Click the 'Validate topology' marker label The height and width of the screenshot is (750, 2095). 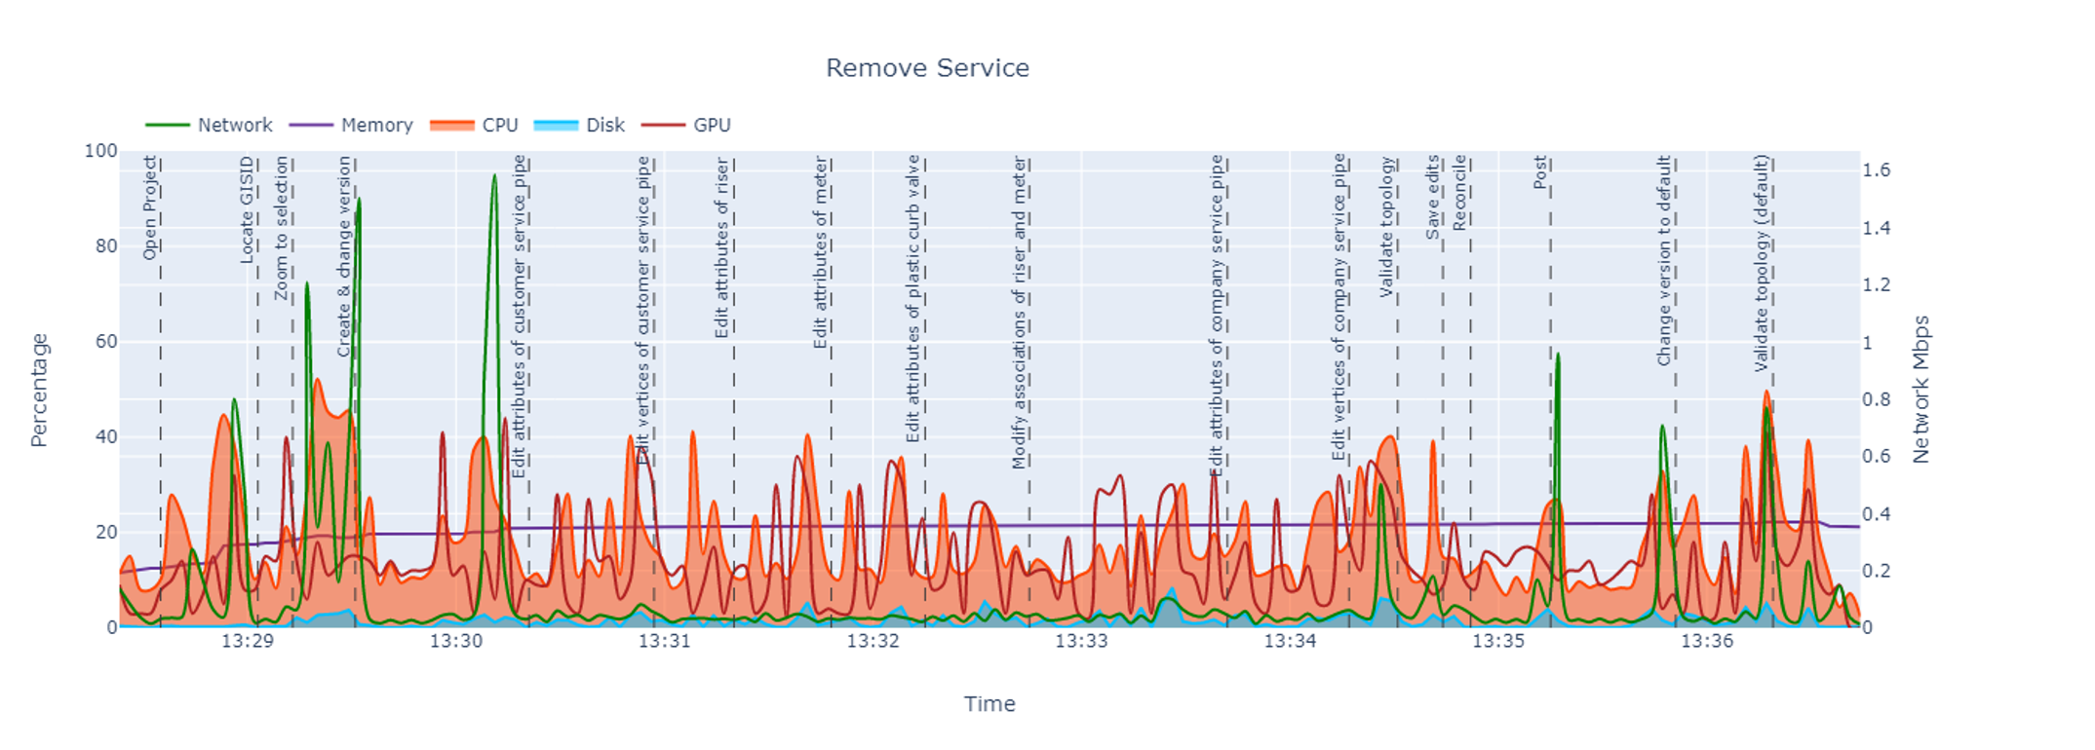click(1386, 226)
